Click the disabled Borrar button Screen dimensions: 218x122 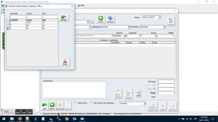point(68,106)
